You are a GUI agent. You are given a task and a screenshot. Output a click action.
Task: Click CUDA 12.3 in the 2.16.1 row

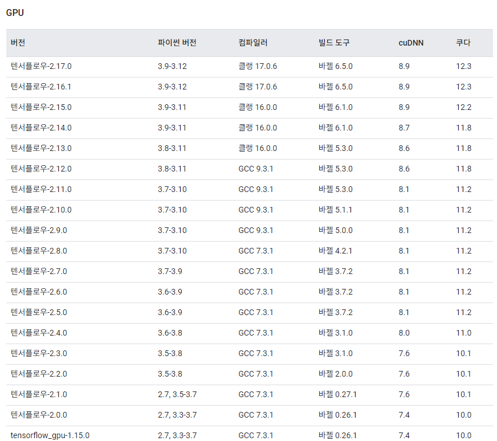pos(464,87)
